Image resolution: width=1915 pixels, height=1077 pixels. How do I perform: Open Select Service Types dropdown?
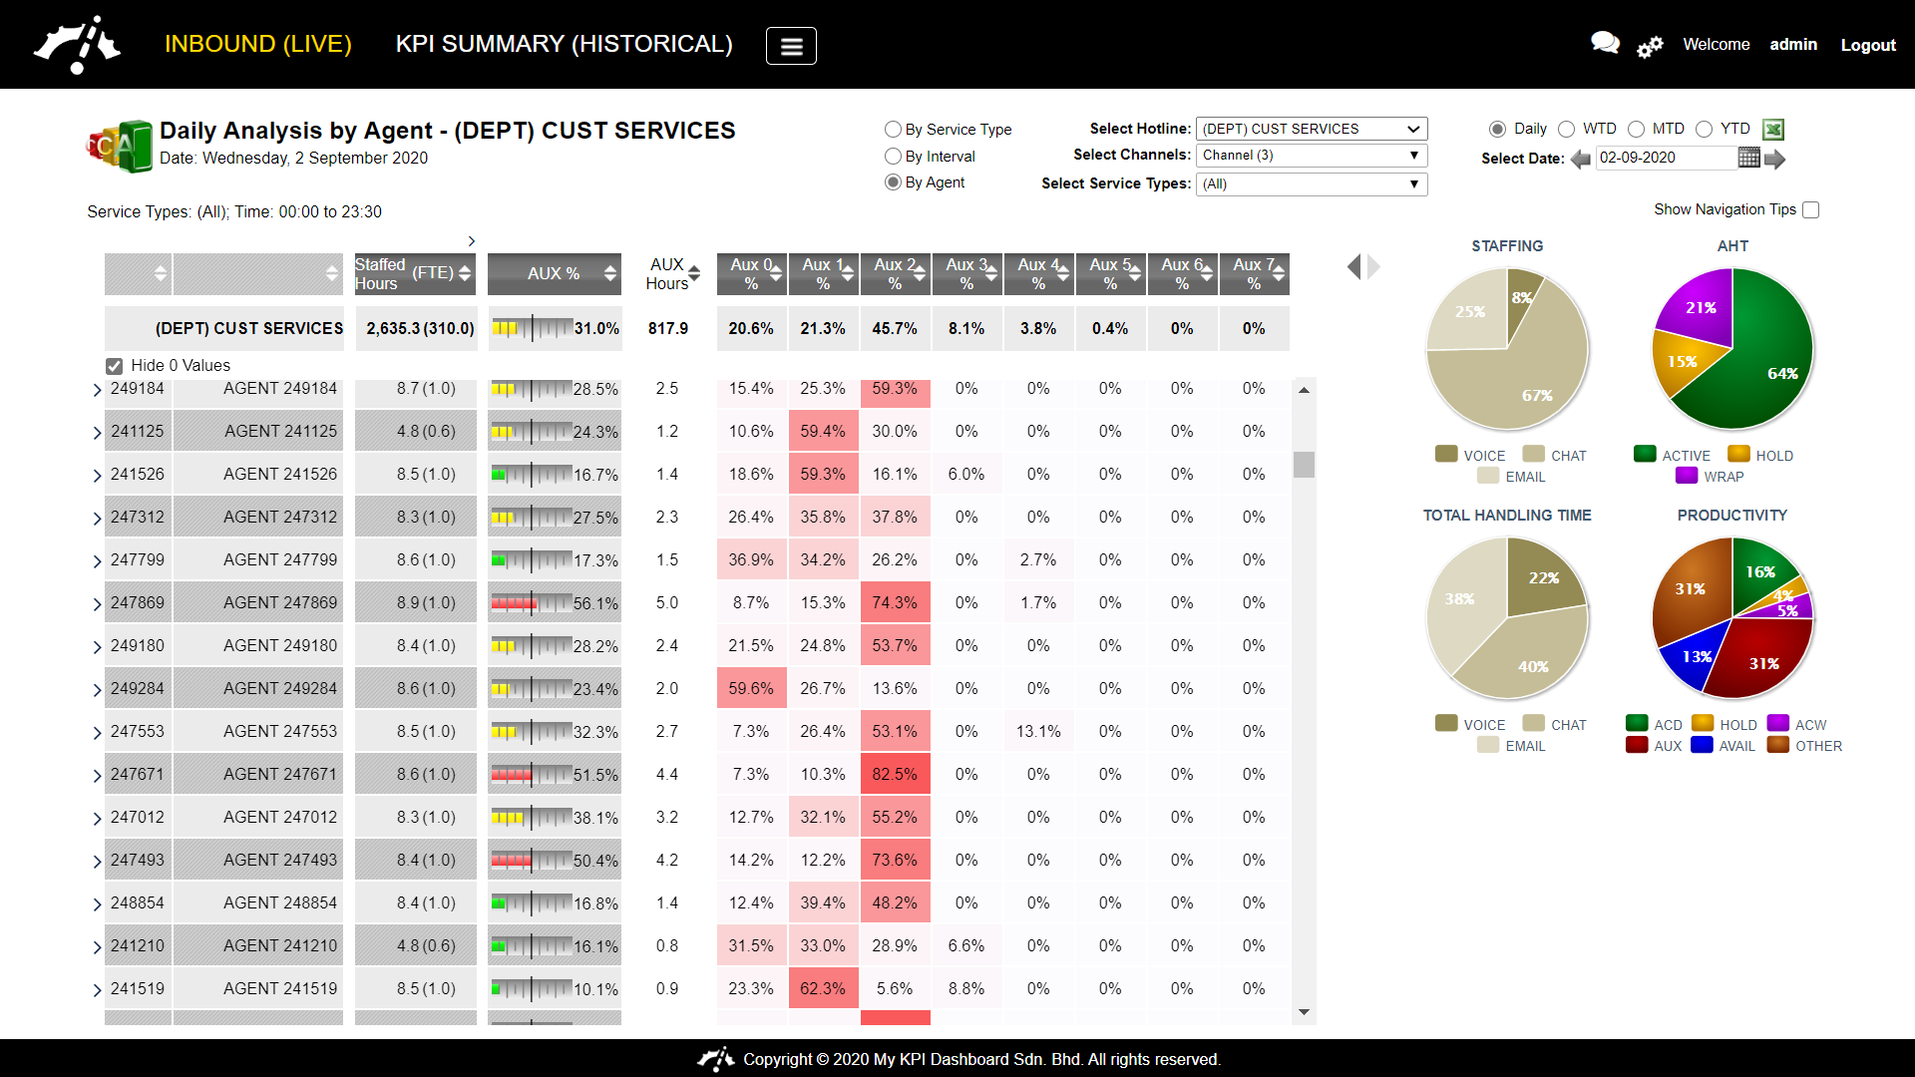[1312, 184]
